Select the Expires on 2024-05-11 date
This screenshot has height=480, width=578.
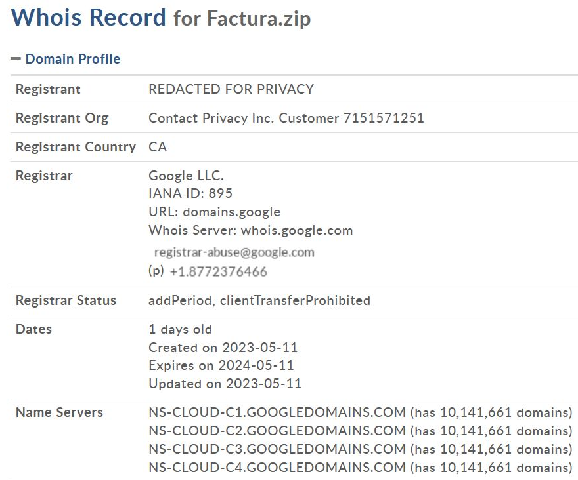click(221, 365)
